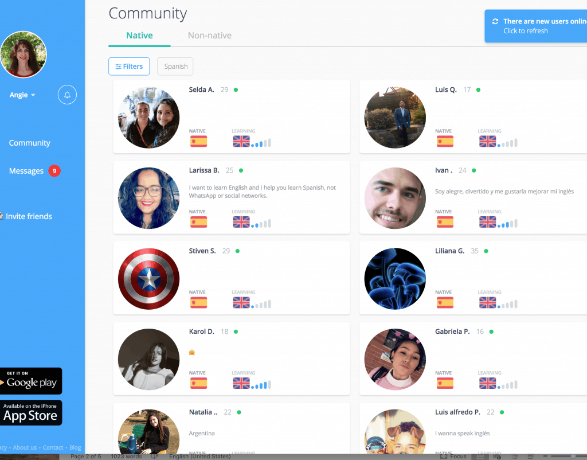Go to Community in the sidebar
The height and width of the screenshot is (460, 587).
click(x=30, y=143)
